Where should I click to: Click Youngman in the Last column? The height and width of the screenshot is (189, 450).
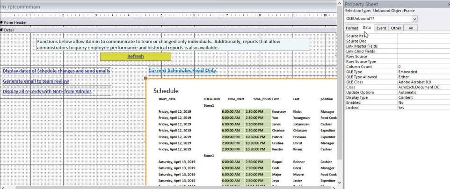pyautogui.click(x=301, y=118)
